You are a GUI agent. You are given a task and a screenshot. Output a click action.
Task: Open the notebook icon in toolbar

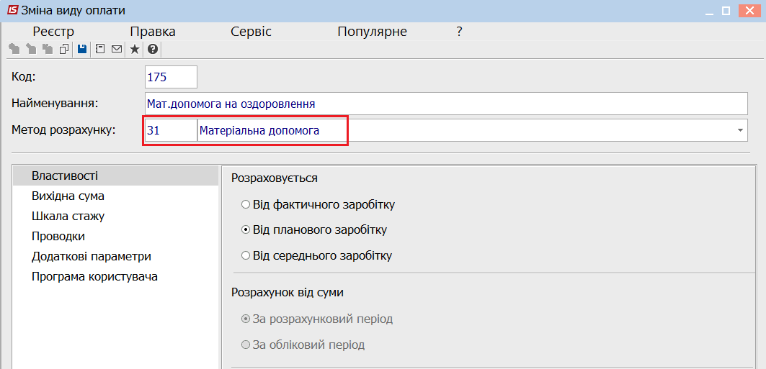point(100,49)
